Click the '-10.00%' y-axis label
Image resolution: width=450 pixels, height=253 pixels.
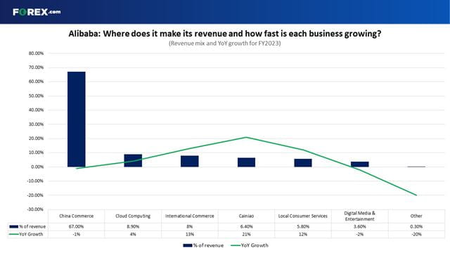35,181
